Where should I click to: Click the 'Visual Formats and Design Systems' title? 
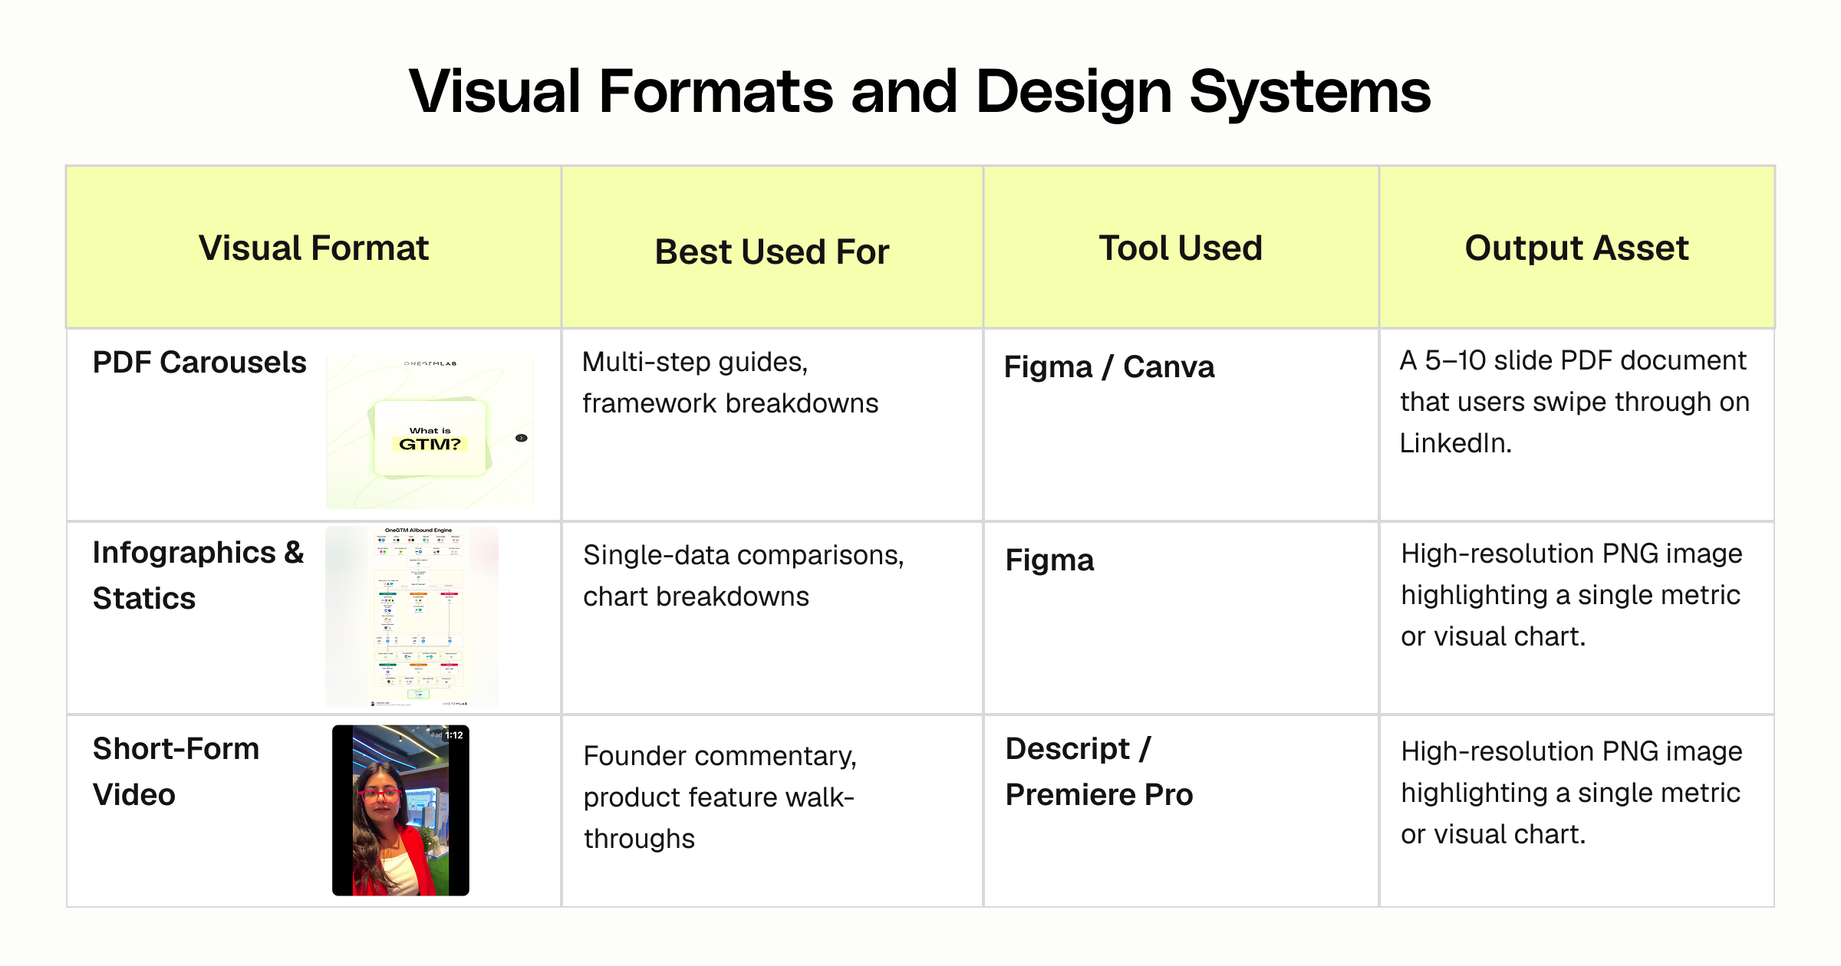(x=920, y=91)
